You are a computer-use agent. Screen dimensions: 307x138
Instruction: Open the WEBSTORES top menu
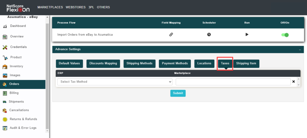[76, 7]
